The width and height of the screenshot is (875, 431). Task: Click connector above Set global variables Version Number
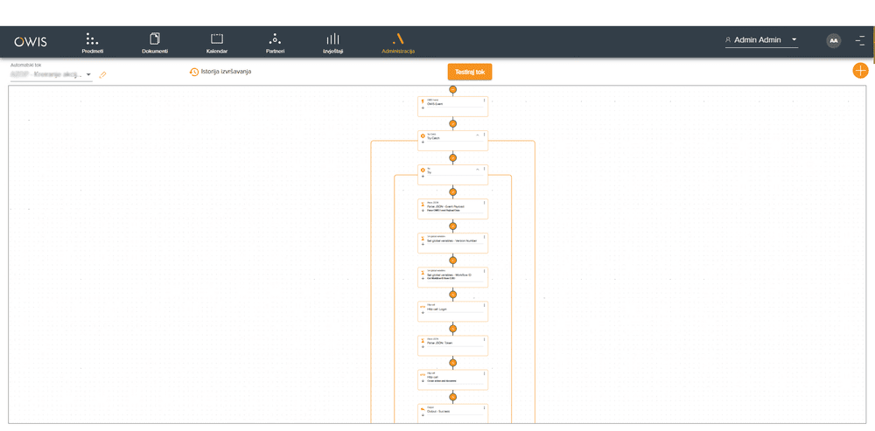coord(453,226)
